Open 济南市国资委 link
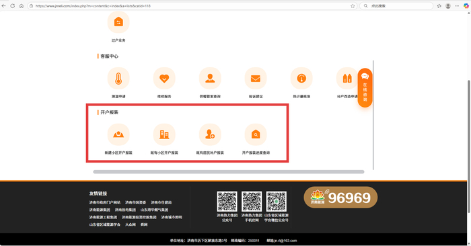 [x=136, y=202]
